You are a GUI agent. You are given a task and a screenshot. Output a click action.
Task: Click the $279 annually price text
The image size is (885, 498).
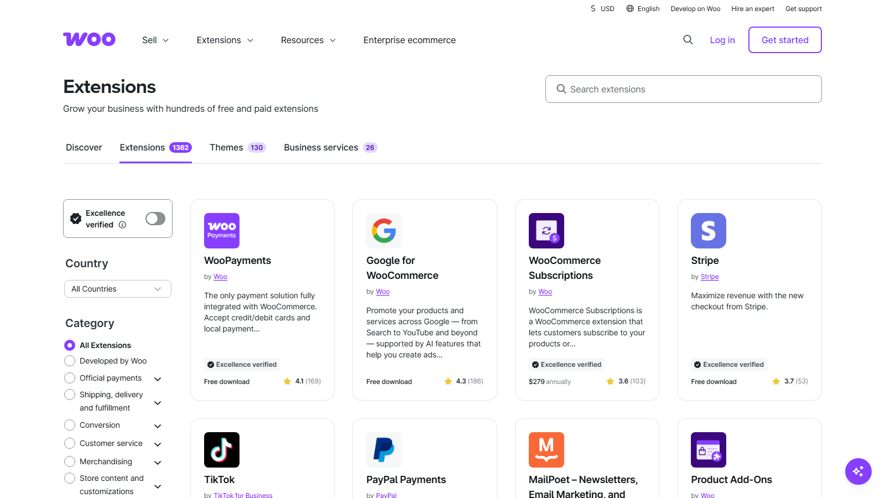click(x=550, y=382)
